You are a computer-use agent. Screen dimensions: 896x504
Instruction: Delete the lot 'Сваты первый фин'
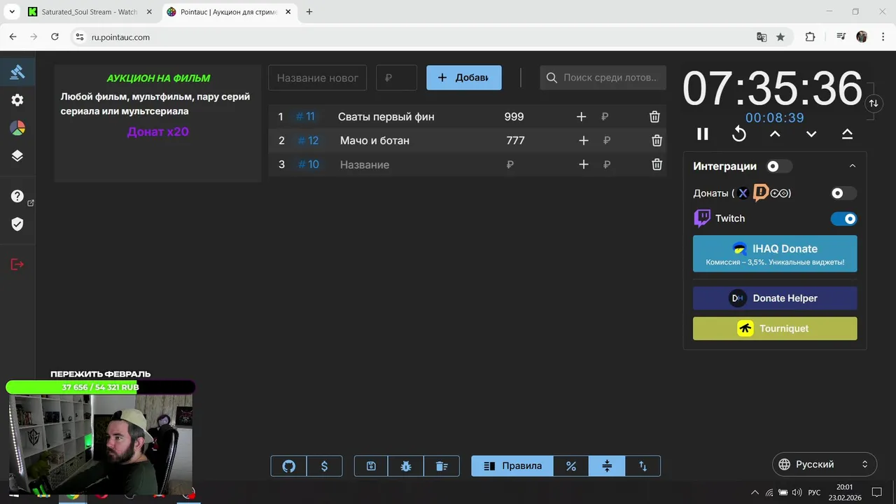click(654, 117)
